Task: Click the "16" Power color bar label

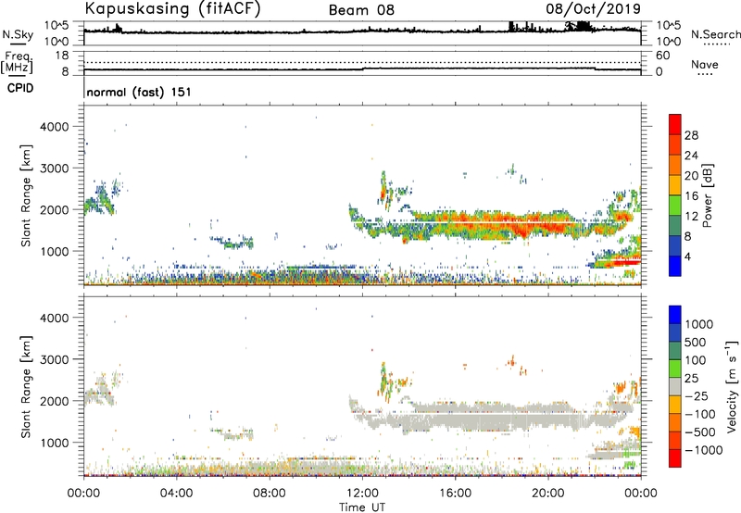Action: pyautogui.click(x=691, y=196)
